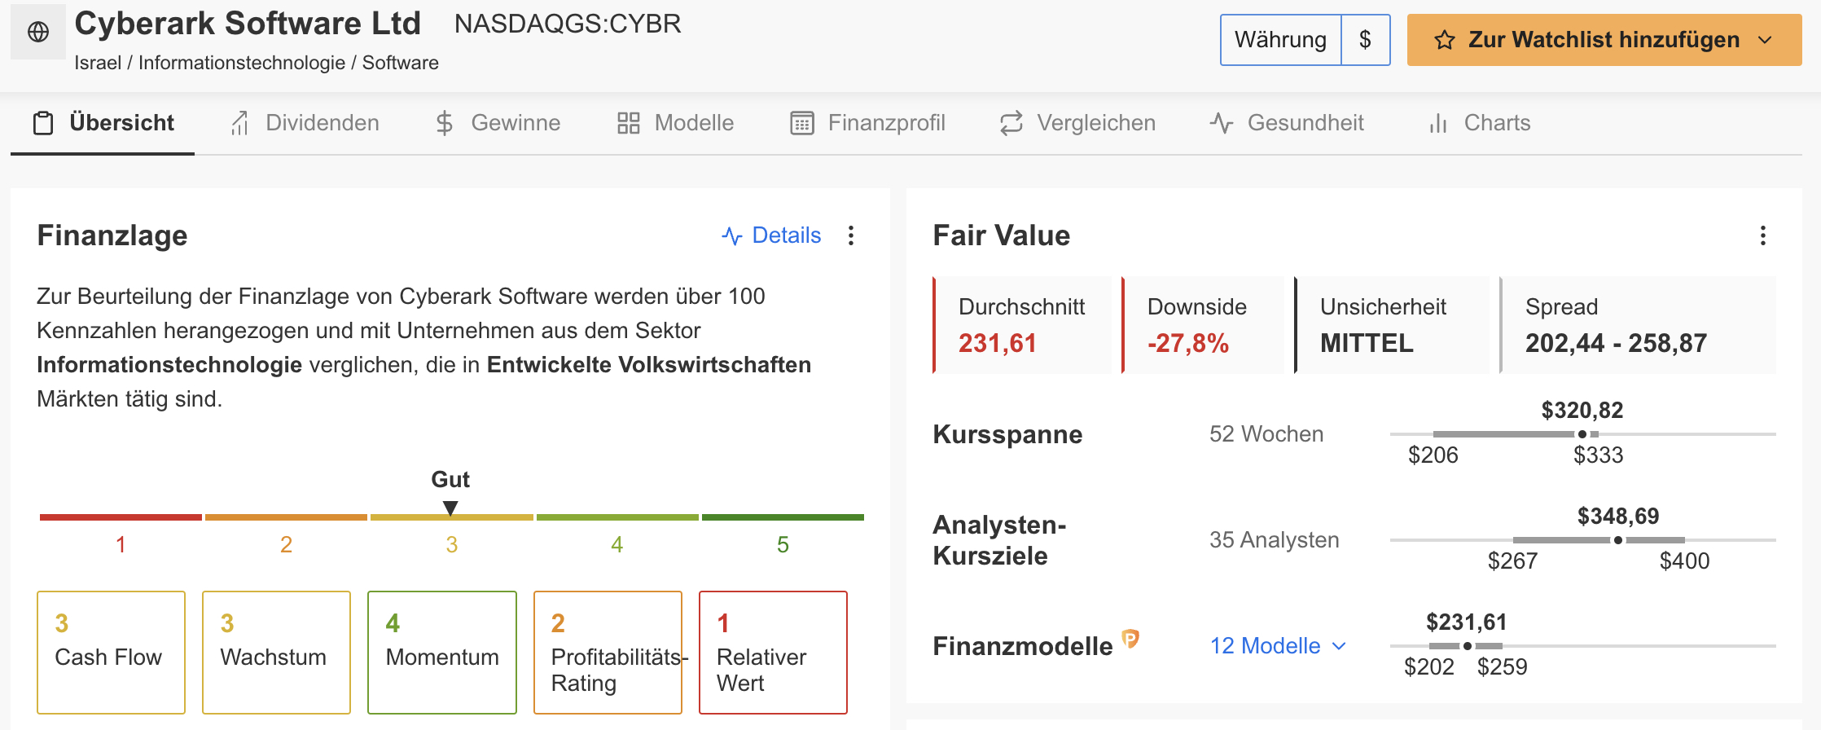Click the Informationstechnologie breadcrumb in header
Image resolution: width=1821 pixels, height=730 pixels.
pos(242,63)
